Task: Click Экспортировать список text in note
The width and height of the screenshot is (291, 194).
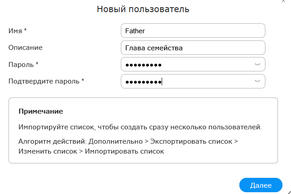Action: [191, 141]
